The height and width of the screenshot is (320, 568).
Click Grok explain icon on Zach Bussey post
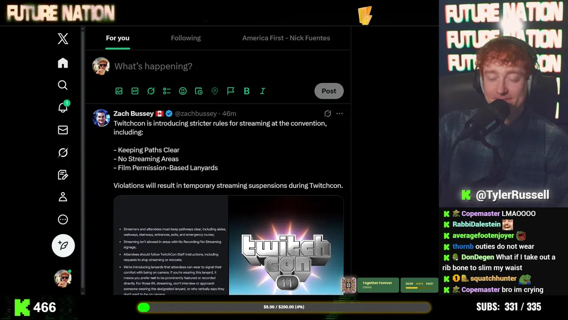[327, 114]
